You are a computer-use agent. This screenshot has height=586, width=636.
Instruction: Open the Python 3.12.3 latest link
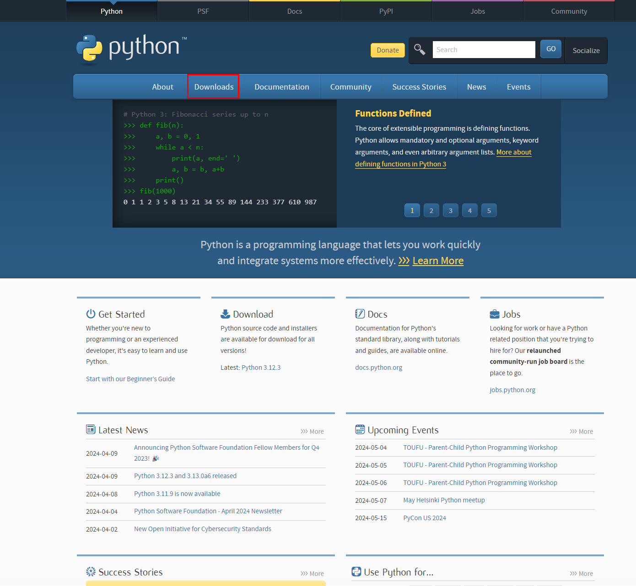pyautogui.click(x=261, y=368)
